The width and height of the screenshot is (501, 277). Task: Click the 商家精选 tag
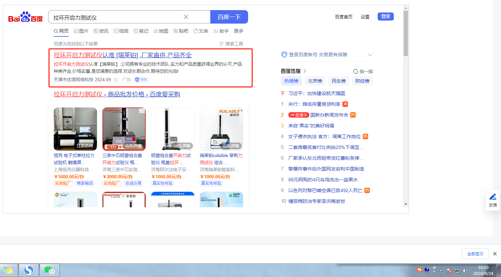[x=85, y=183]
